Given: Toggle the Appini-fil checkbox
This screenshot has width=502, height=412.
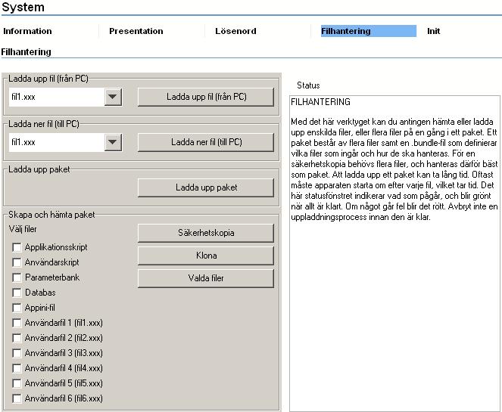Looking at the screenshot, I should [17, 308].
